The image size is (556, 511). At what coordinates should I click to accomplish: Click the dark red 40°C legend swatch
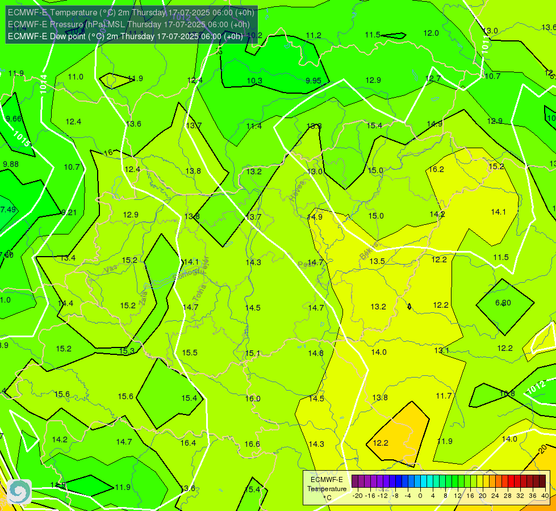(x=542, y=481)
